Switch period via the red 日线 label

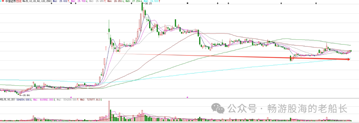[x=19, y=1]
